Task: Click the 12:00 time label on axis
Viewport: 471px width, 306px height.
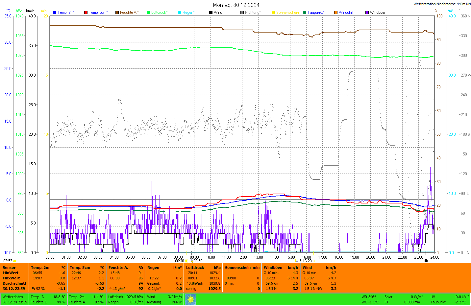Action: [242, 257]
